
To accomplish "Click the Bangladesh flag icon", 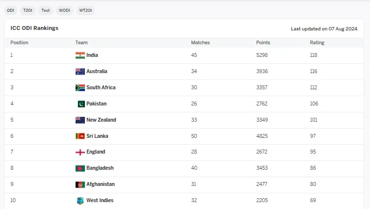I will pos(80,168).
